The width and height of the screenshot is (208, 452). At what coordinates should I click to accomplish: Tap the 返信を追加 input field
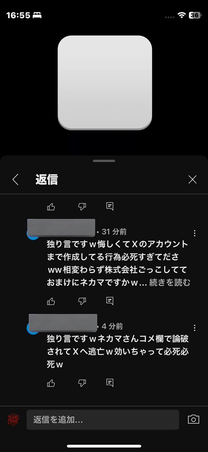(x=103, y=420)
